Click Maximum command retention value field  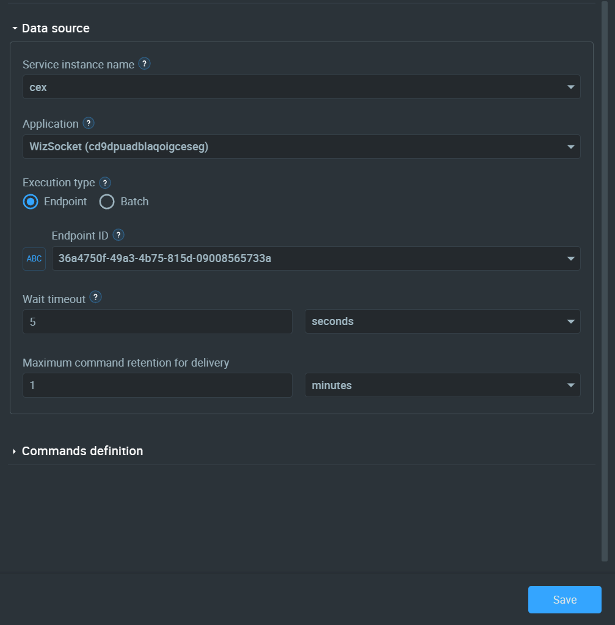158,385
